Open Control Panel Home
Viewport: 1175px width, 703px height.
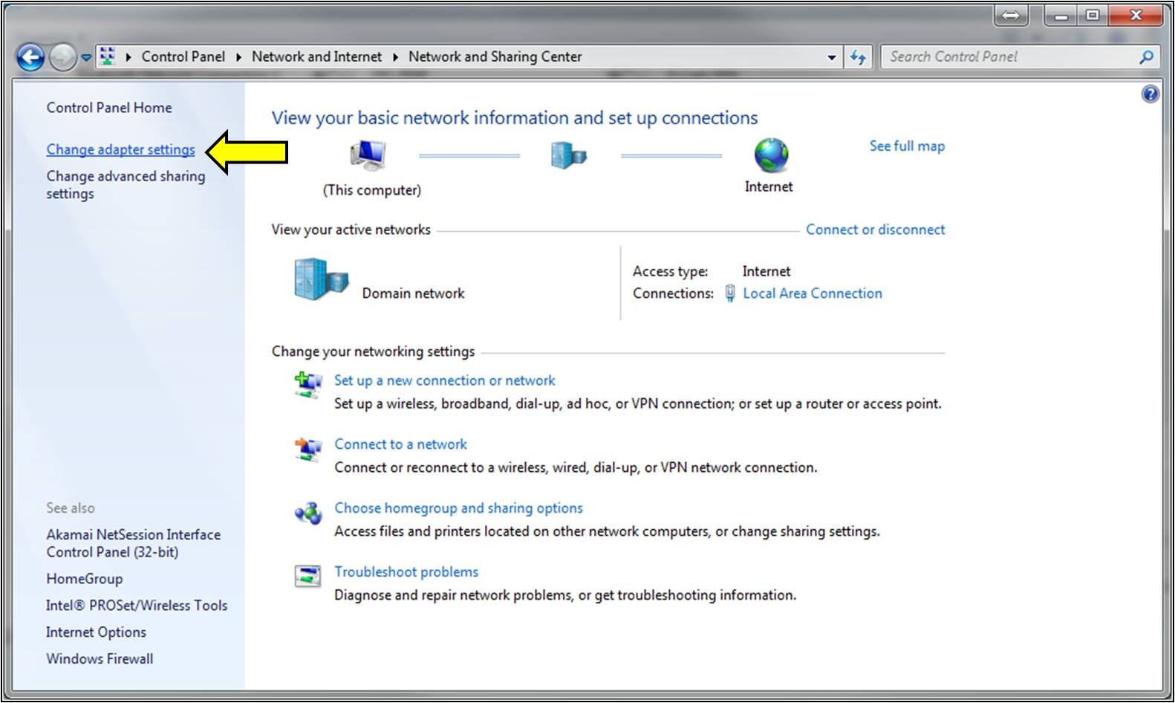point(109,108)
